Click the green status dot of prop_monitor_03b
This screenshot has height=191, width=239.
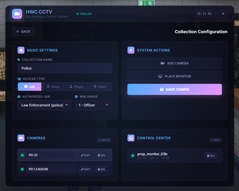click(133, 156)
